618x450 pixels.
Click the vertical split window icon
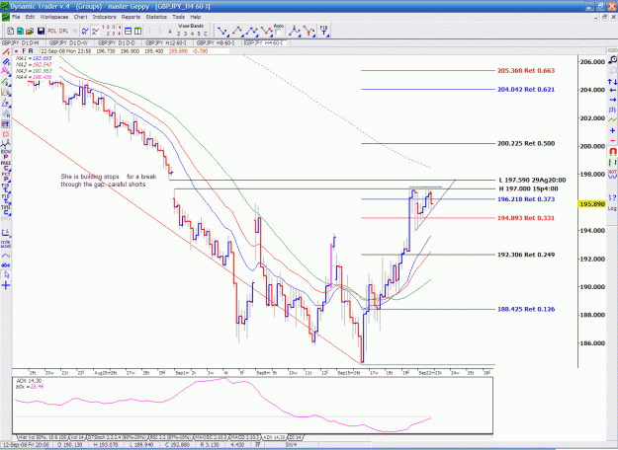tap(137, 31)
